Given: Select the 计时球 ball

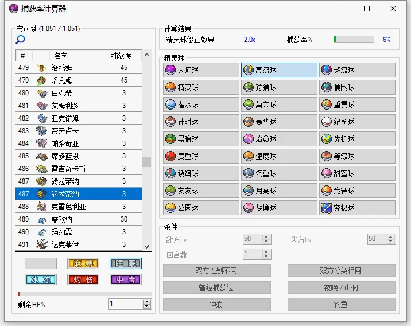Looking at the screenshot, I should 201,122.
